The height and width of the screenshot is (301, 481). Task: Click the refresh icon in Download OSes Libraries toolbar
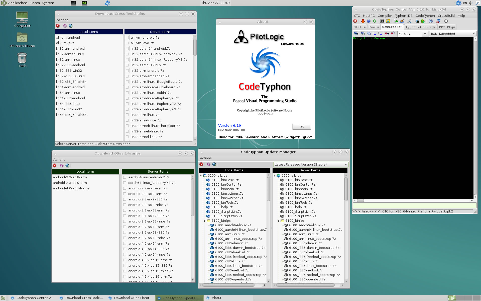click(62, 166)
